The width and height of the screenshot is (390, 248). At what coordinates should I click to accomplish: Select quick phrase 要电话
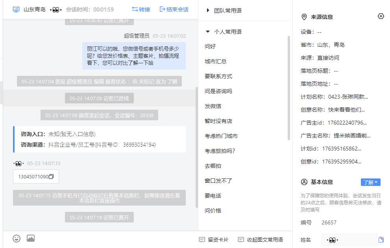pyautogui.click(x=213, y=196)
